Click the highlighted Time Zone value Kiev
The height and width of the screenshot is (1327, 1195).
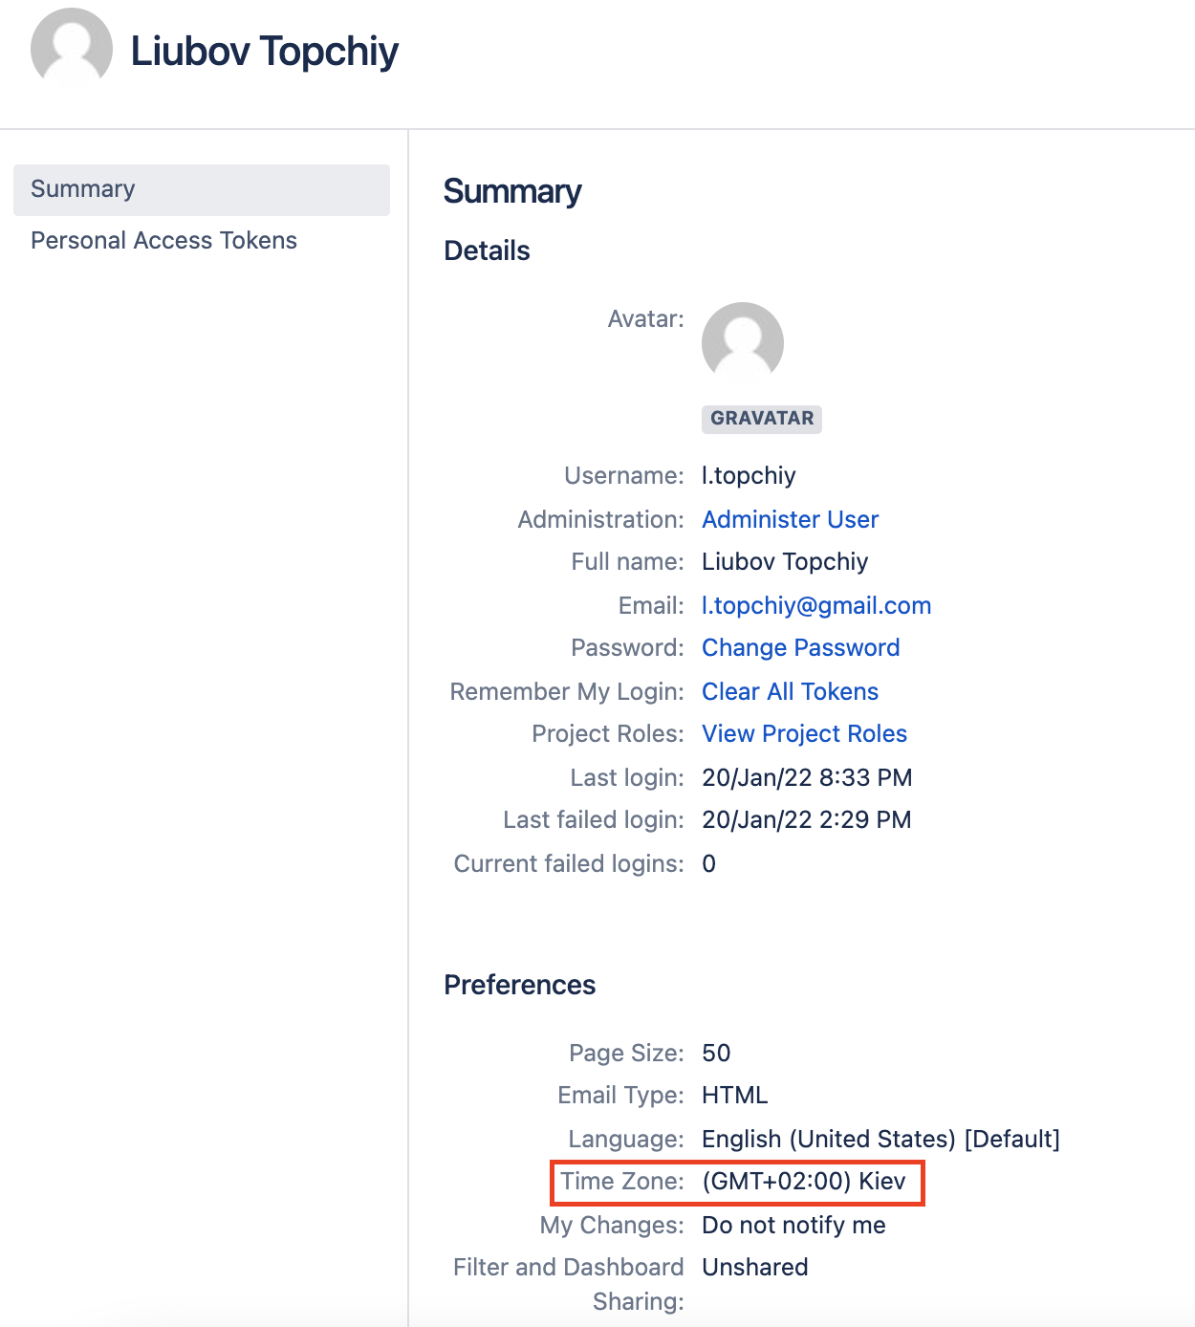coord(803,1181)
